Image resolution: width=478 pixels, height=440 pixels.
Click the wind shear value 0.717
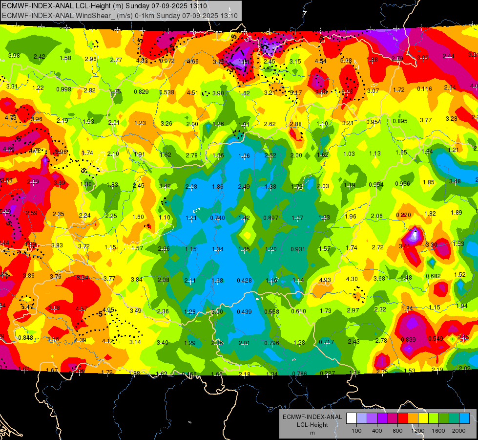tap(327, 342)
